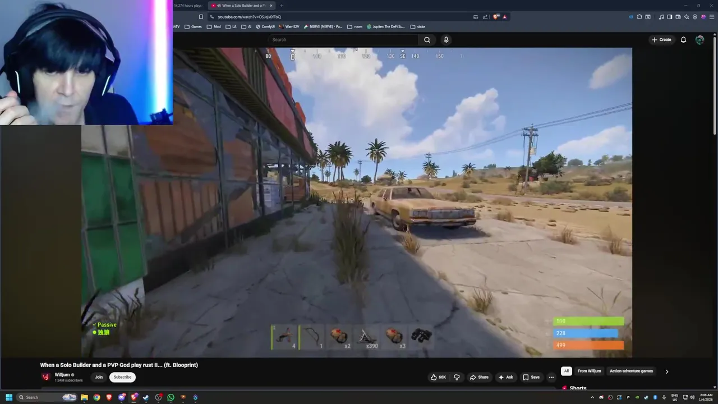
Task: Click the video title text
Action: pyautogui.click(x=119, y=365)
